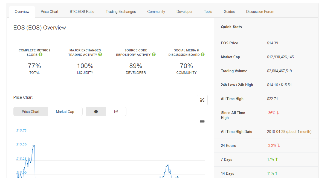Select the Price Chart toggle button
Screen dimensions: 336x178
pos(31,112)
